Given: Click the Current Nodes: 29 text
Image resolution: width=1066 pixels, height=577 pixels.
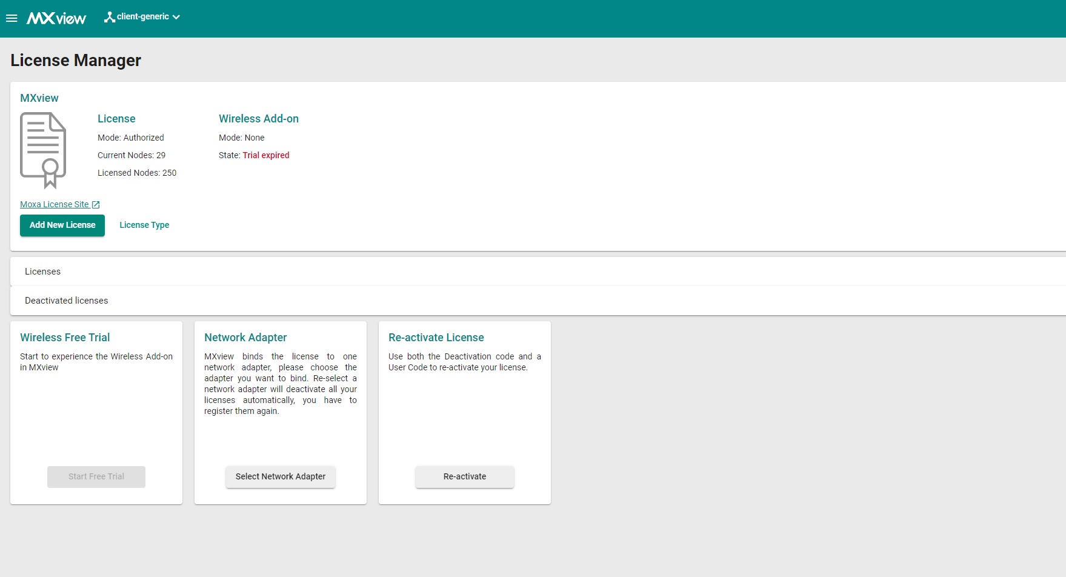Looking at the screenshot, I should tap(132, 155).
